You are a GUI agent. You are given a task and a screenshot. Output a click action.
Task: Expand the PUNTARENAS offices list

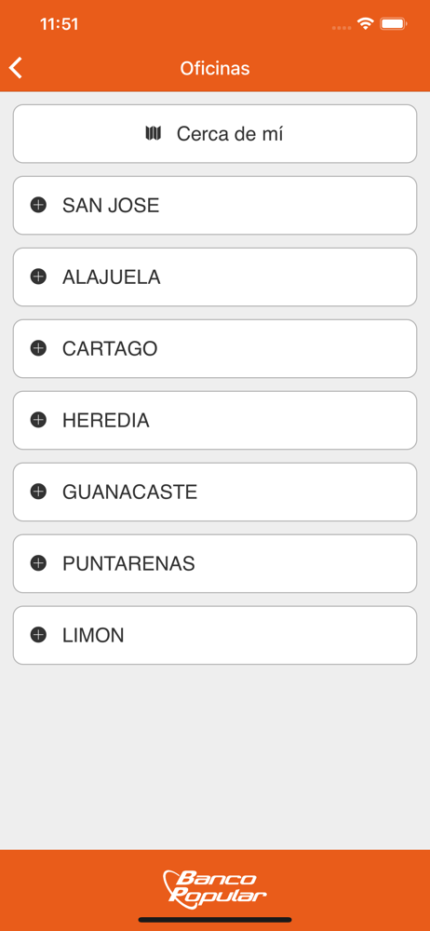[215, 563]
